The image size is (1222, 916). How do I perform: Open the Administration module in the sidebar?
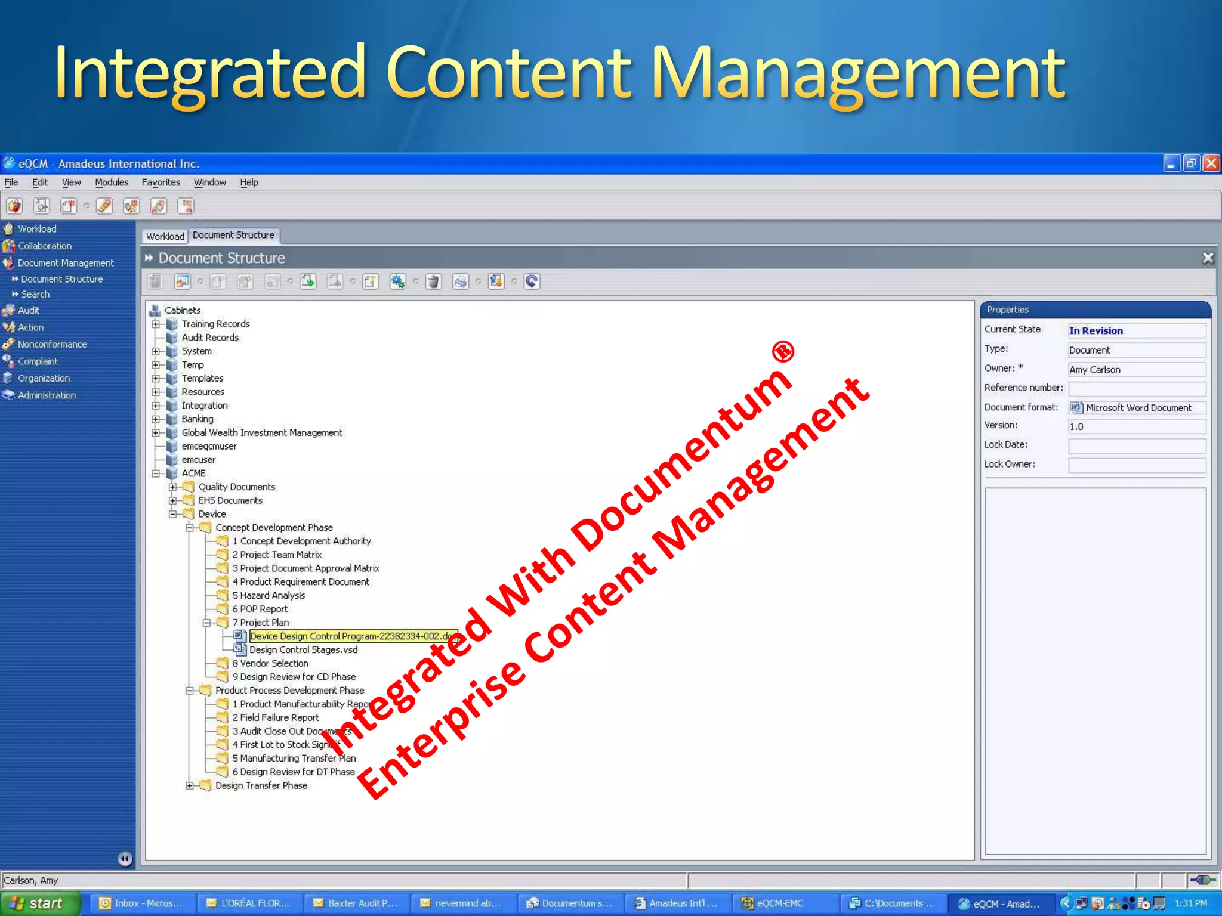(x=47, y=395)
